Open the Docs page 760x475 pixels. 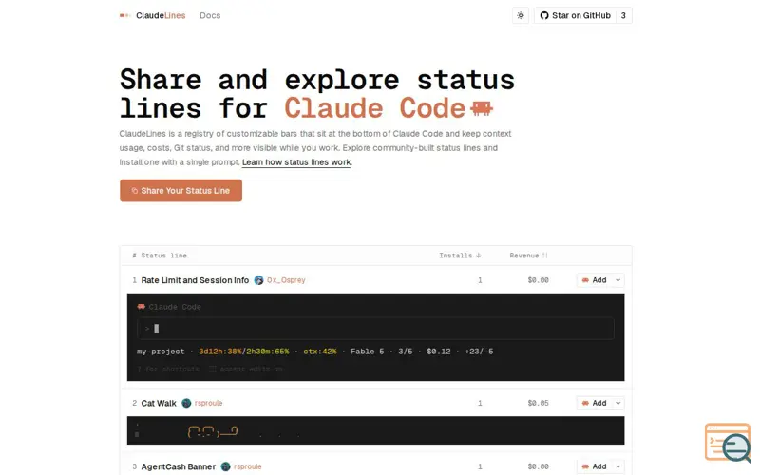[x=210, y=15]
